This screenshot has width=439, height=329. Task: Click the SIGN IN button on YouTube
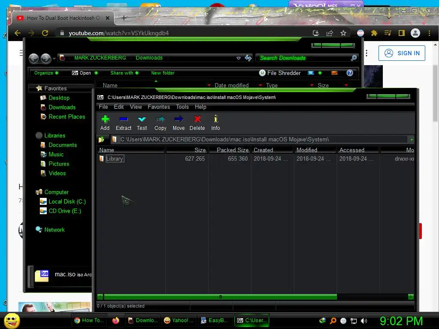pyautogui.click(x=402, y=53)
